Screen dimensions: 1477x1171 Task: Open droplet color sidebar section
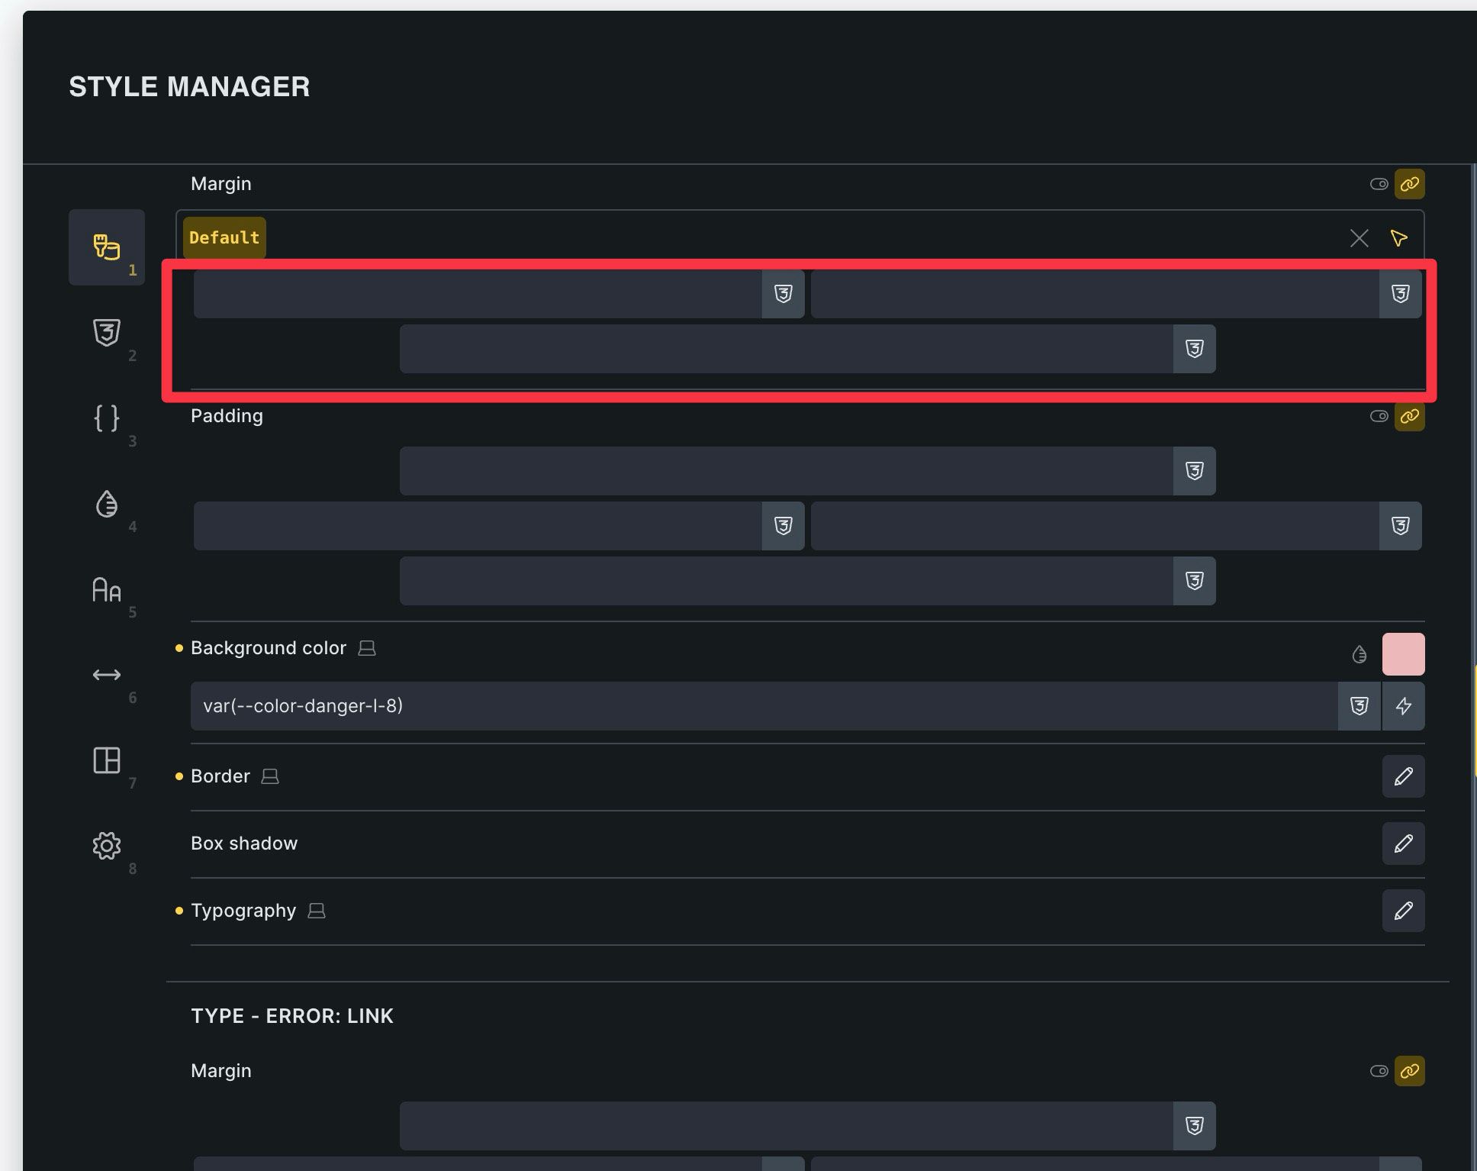pyautogui.click(x=107, y=504)
